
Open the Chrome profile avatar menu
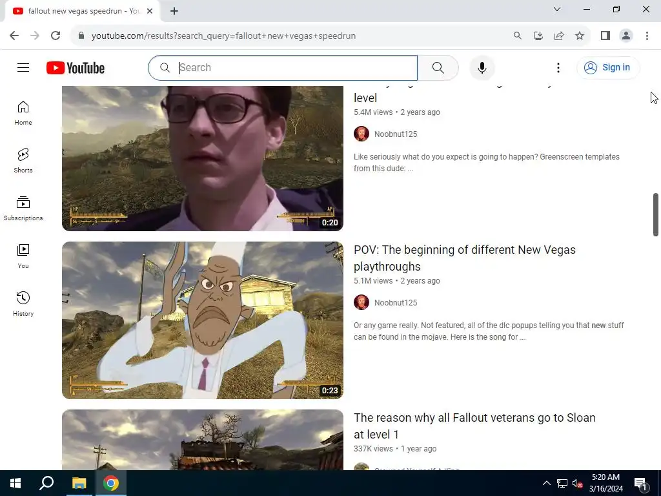626,36
